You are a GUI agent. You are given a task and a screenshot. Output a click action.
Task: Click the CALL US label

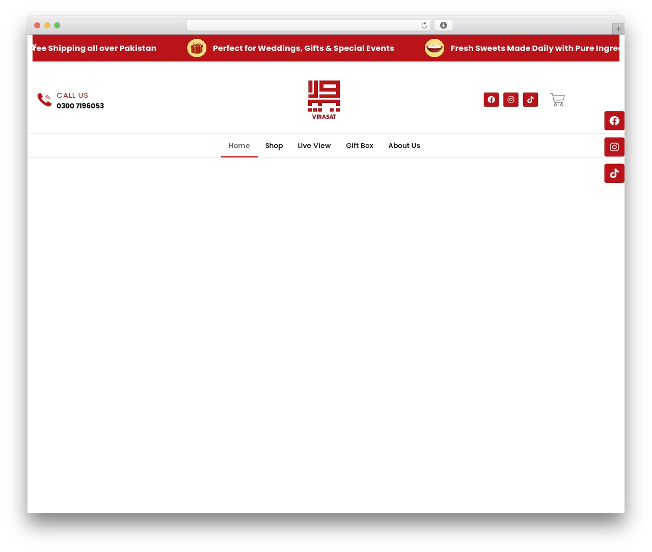coord(72,95)
